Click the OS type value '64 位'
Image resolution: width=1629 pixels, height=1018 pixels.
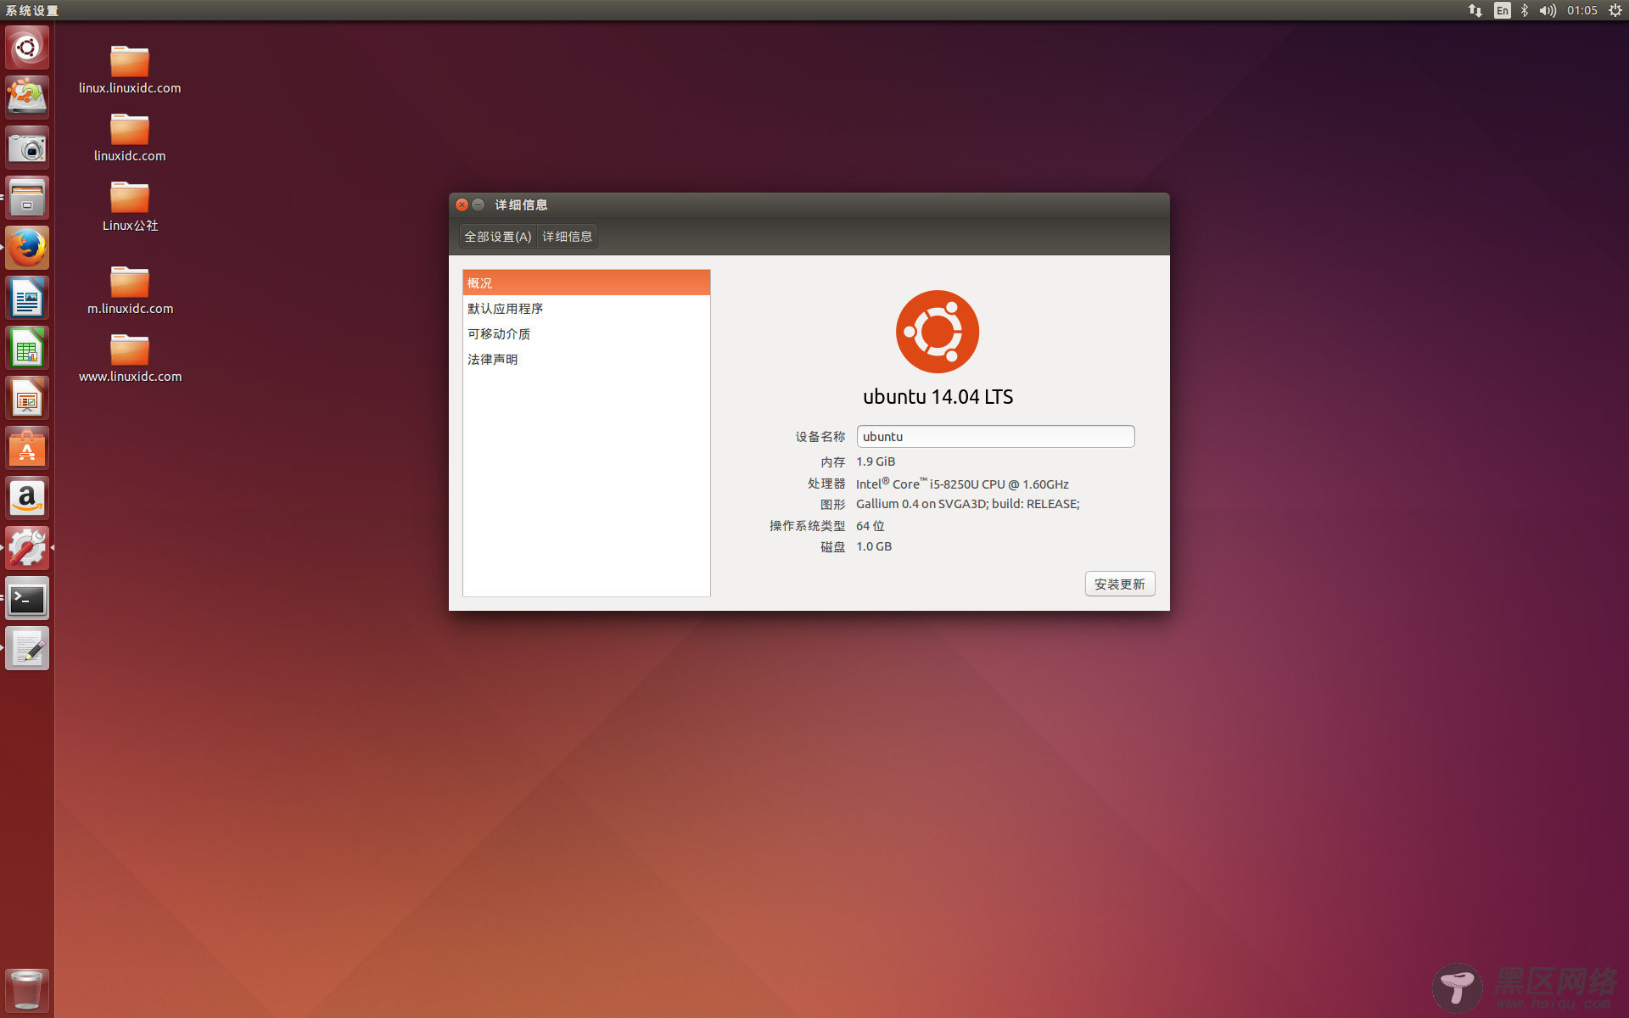(x=870, y=526)
